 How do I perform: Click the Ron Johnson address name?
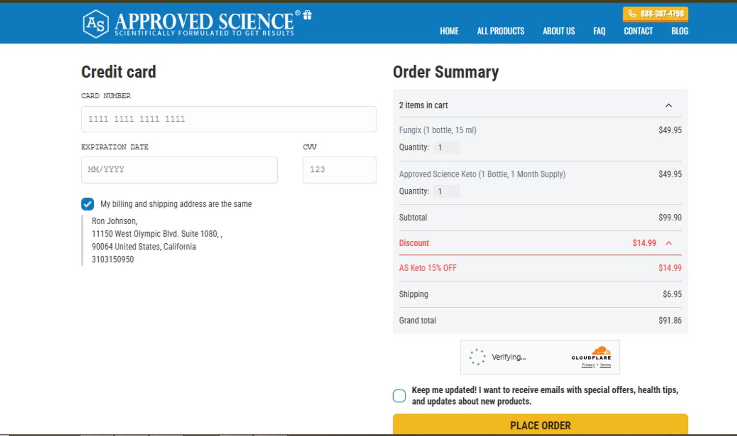pyautogui.click(x=114, y=221)
